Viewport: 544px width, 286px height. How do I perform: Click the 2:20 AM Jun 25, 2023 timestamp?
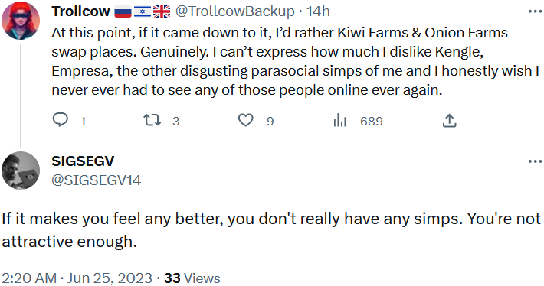point(77,278)
